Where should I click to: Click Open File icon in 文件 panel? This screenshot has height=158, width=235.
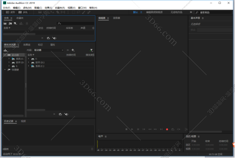click(5, 23)
